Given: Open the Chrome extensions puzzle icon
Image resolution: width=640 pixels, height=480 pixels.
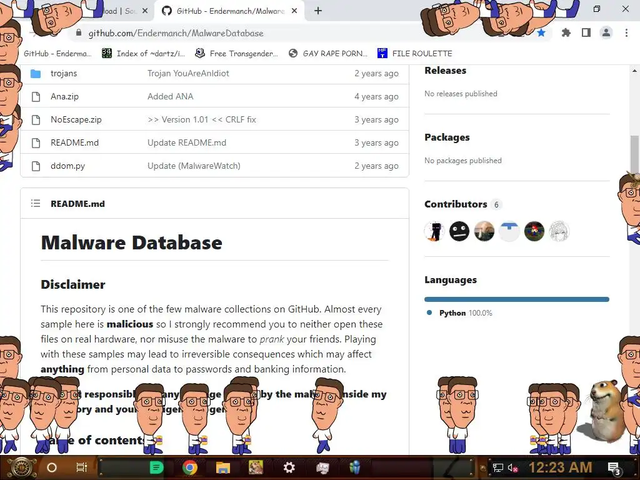Looking at the screenshot, I should (x=566, y=32).
